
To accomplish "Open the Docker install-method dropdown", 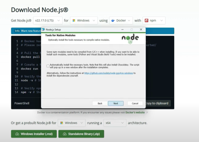I will point(121,20).
